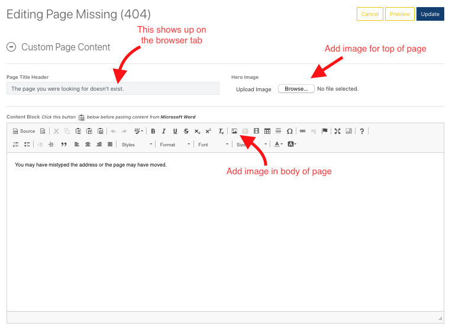The height and width of the screenshot is (333, 449).
Task: Click the Update button
Action: [430, 14]
